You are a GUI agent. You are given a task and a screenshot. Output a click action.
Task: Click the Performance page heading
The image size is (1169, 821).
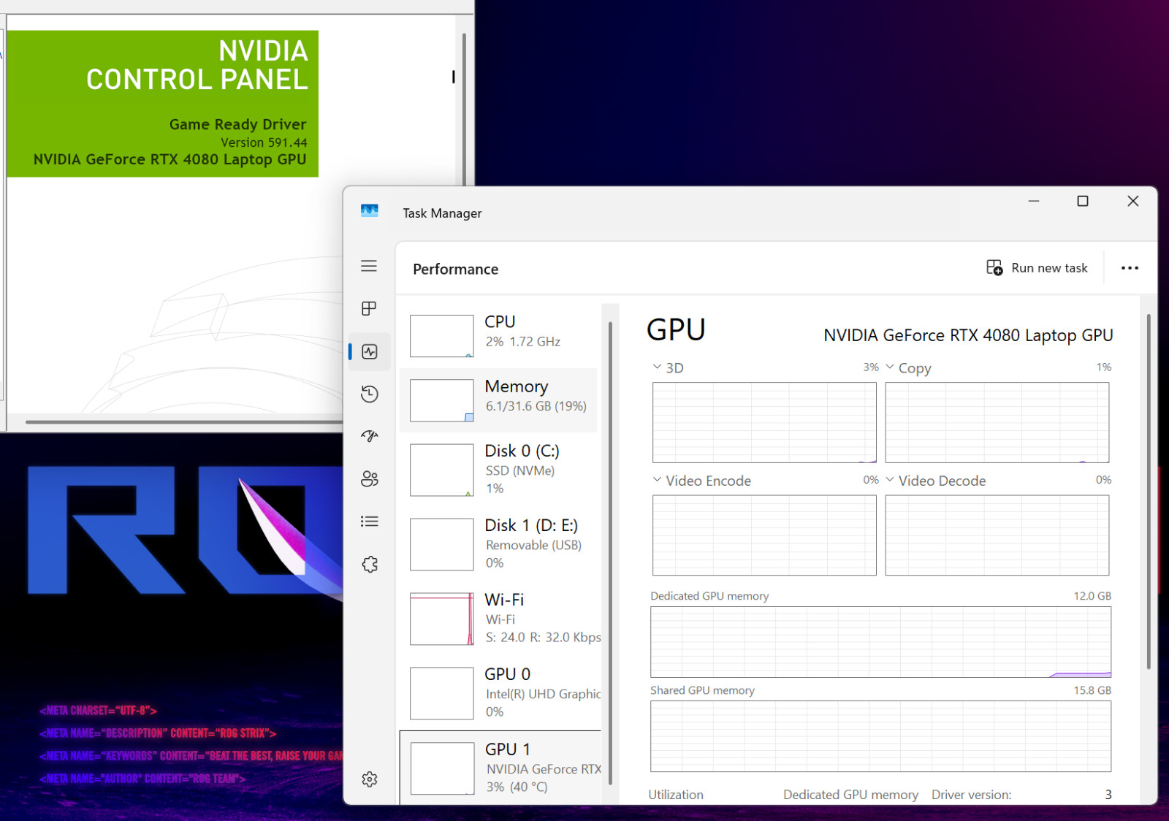point(455,269)
